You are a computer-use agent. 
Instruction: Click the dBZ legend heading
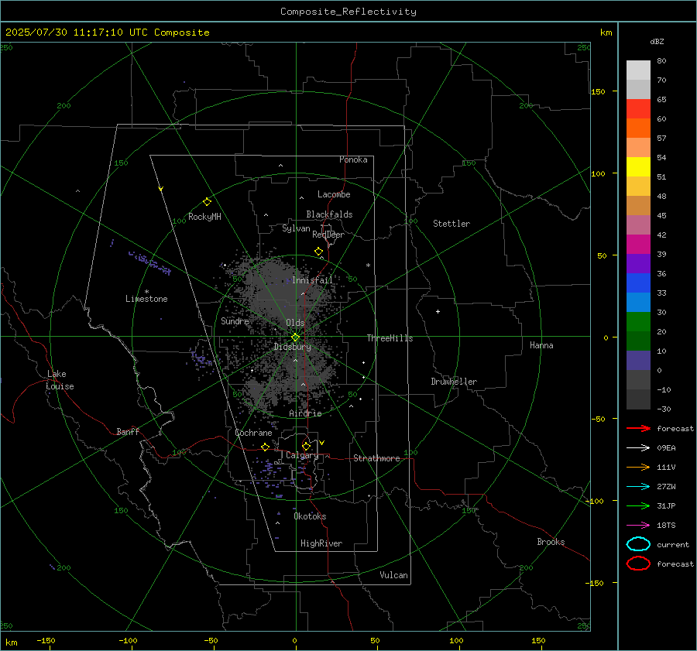657,42
